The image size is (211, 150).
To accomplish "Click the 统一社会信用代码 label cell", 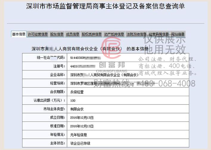I will (x=45, y=58).
